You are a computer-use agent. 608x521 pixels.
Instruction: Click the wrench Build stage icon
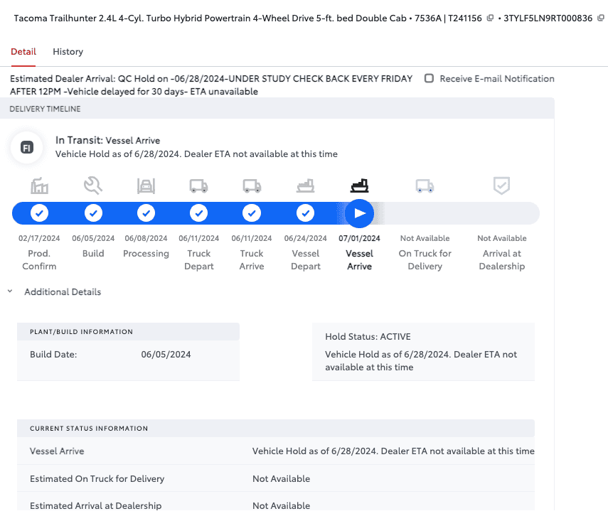tap(93, 186)
